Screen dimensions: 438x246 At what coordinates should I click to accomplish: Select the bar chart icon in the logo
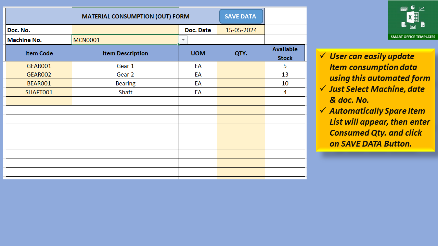pyautogui.click(x=413, y=27)
